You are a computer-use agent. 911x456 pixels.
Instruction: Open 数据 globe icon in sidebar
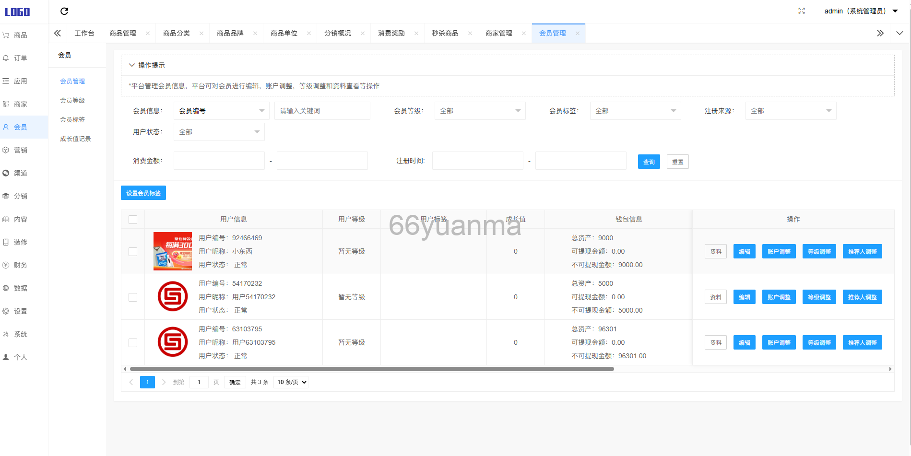(6, 288)
